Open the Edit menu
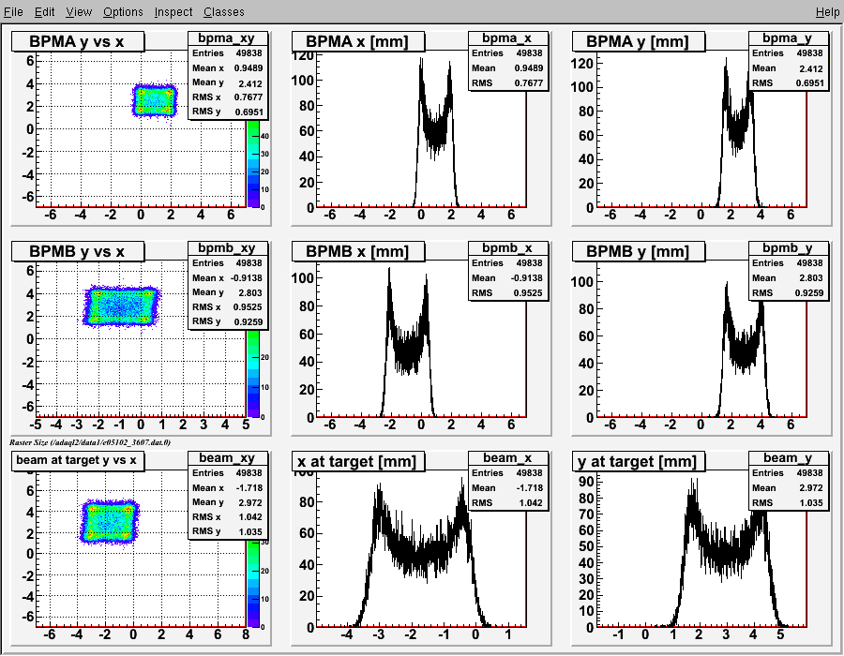This screenshot has height=656, width=844. point(45,12)
